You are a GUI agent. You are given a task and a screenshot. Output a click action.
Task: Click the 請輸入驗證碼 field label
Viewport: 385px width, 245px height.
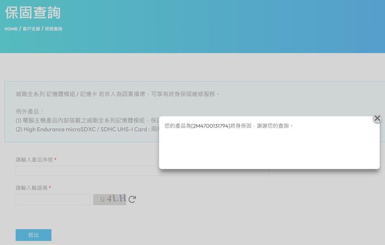coord(33,188)
